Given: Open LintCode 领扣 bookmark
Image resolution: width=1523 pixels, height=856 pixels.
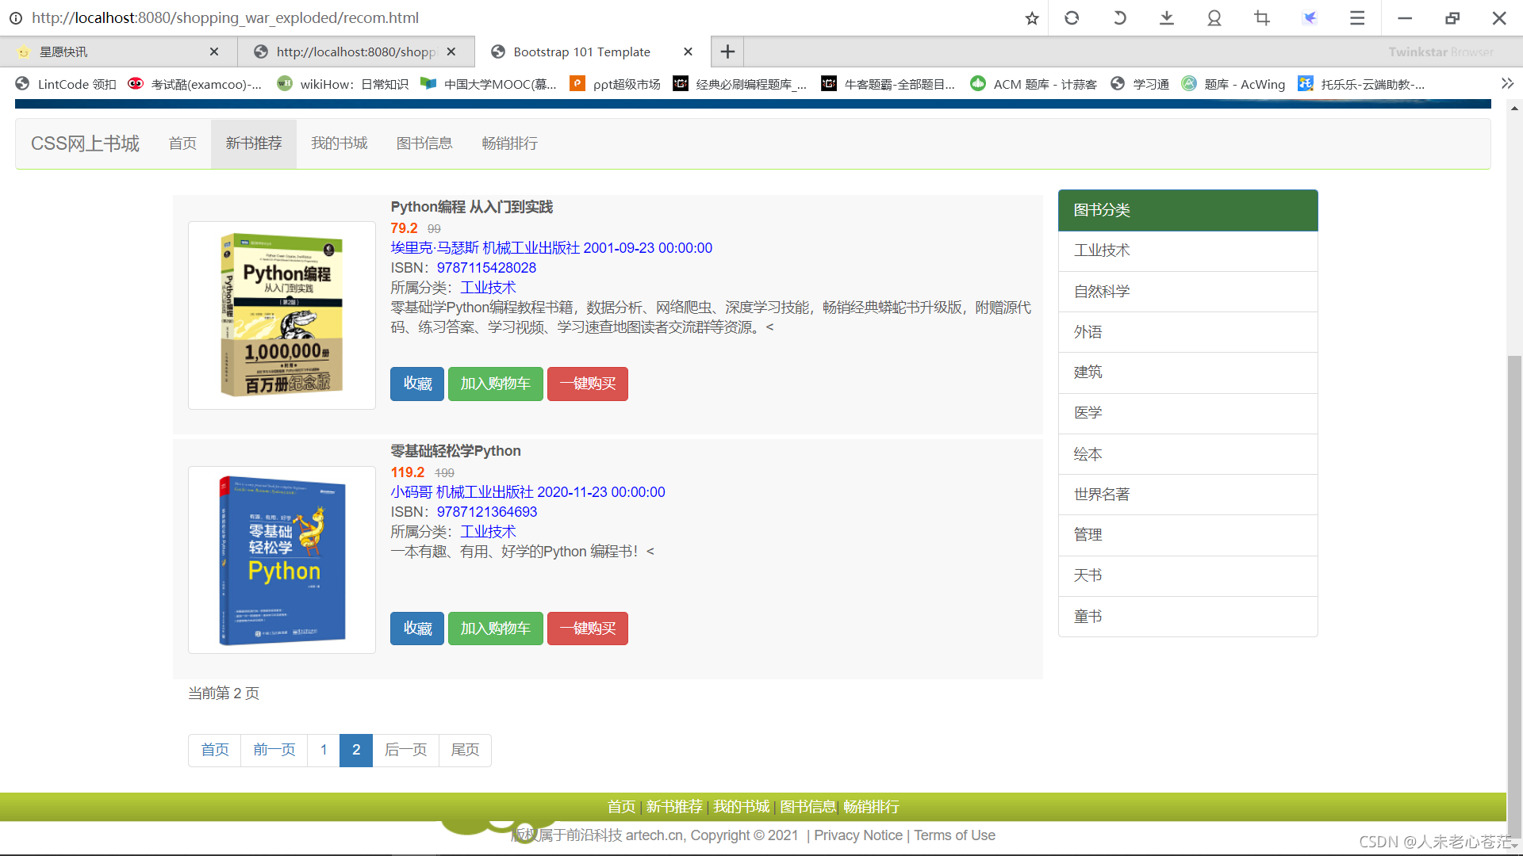Looking at the screenshot, I should (x=67, y=84).
